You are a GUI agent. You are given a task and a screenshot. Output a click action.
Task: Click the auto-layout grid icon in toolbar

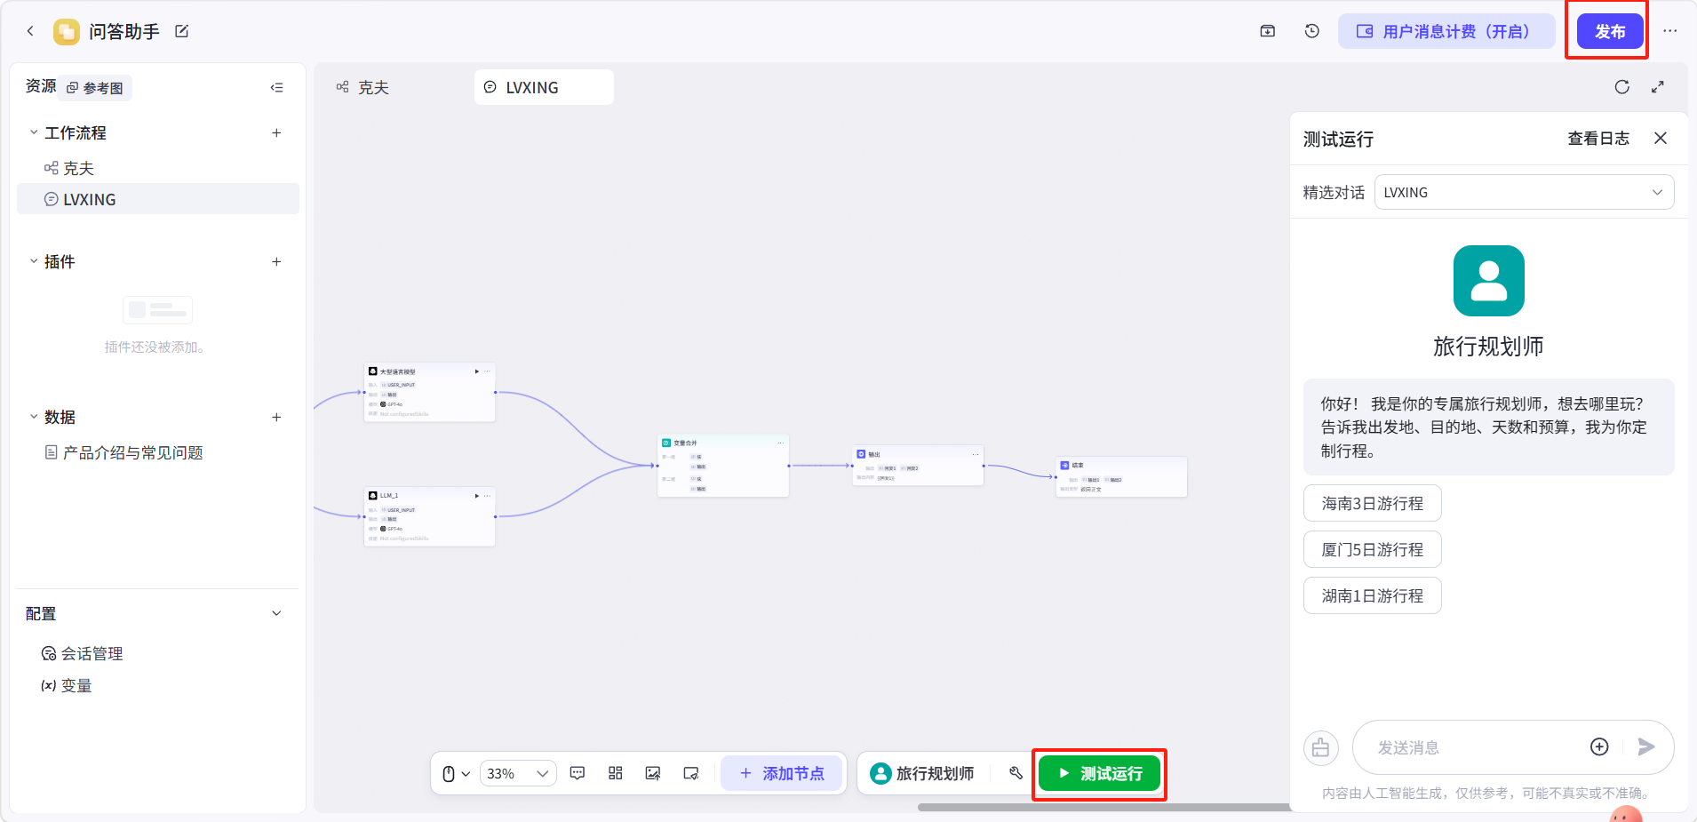(615, 773)
